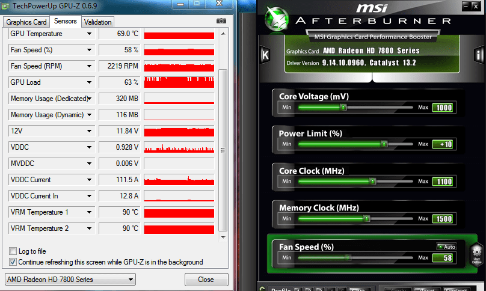Close GPU-Z with the Close button
The height and width of the screenshot is (291, 486).
(x=206, y=280)
